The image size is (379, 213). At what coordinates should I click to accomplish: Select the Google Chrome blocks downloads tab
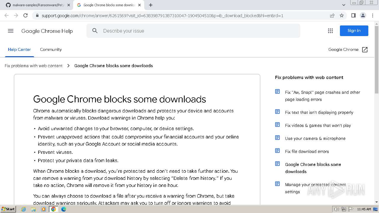109,5
